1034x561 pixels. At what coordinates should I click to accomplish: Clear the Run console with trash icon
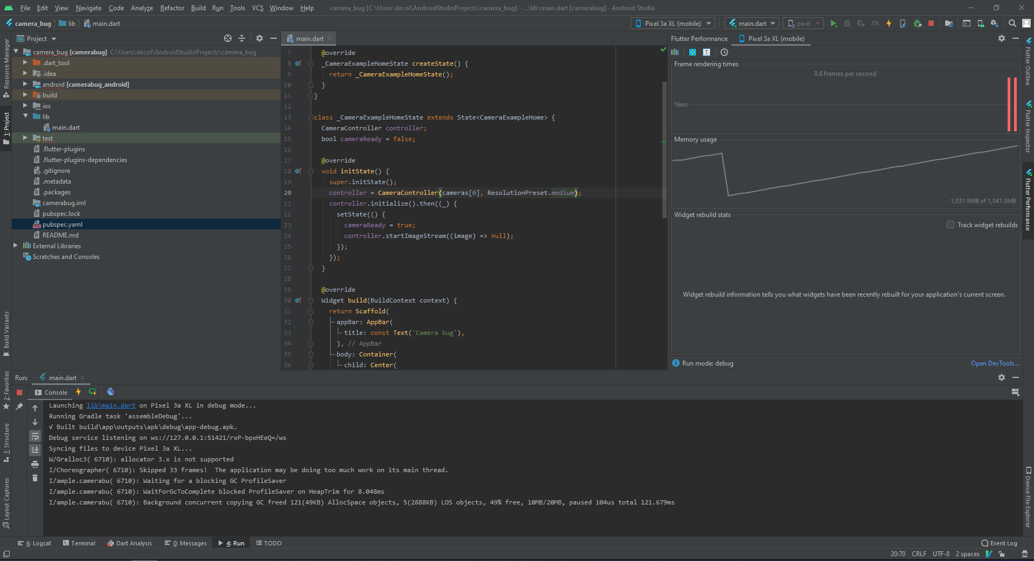tap(35, 477)
